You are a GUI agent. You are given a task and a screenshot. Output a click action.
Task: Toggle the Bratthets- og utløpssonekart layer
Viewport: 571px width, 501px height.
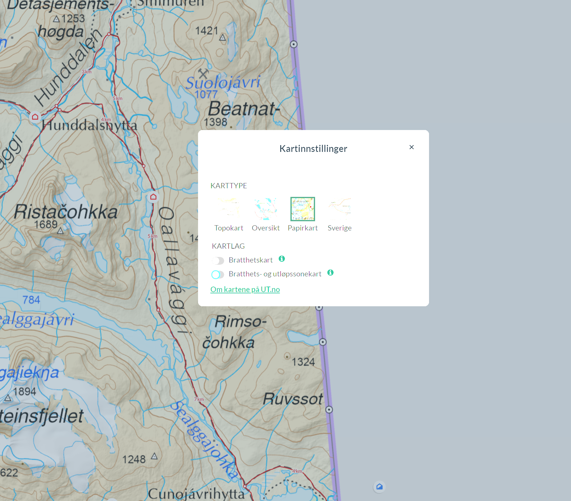pyautogui.click(x=218, y=275)
